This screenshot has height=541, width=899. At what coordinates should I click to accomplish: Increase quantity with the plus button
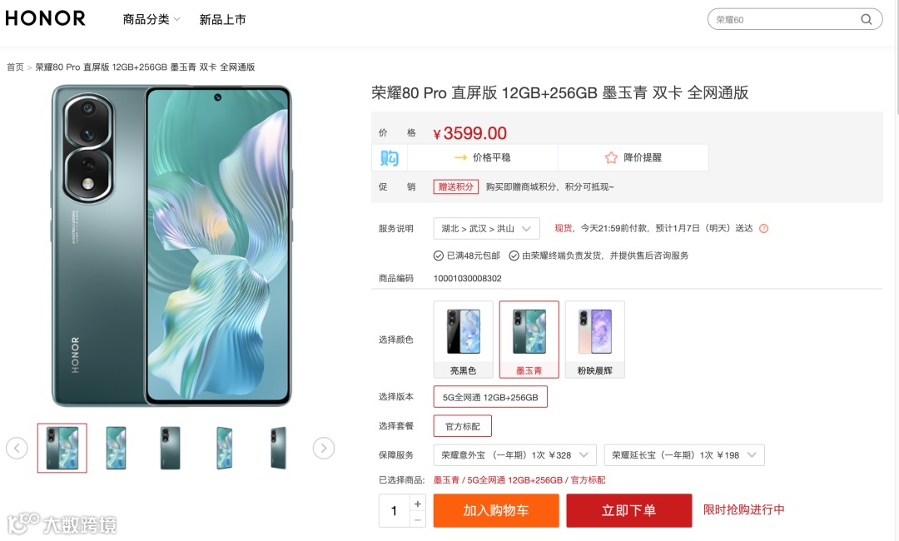[x=417, y=504]
